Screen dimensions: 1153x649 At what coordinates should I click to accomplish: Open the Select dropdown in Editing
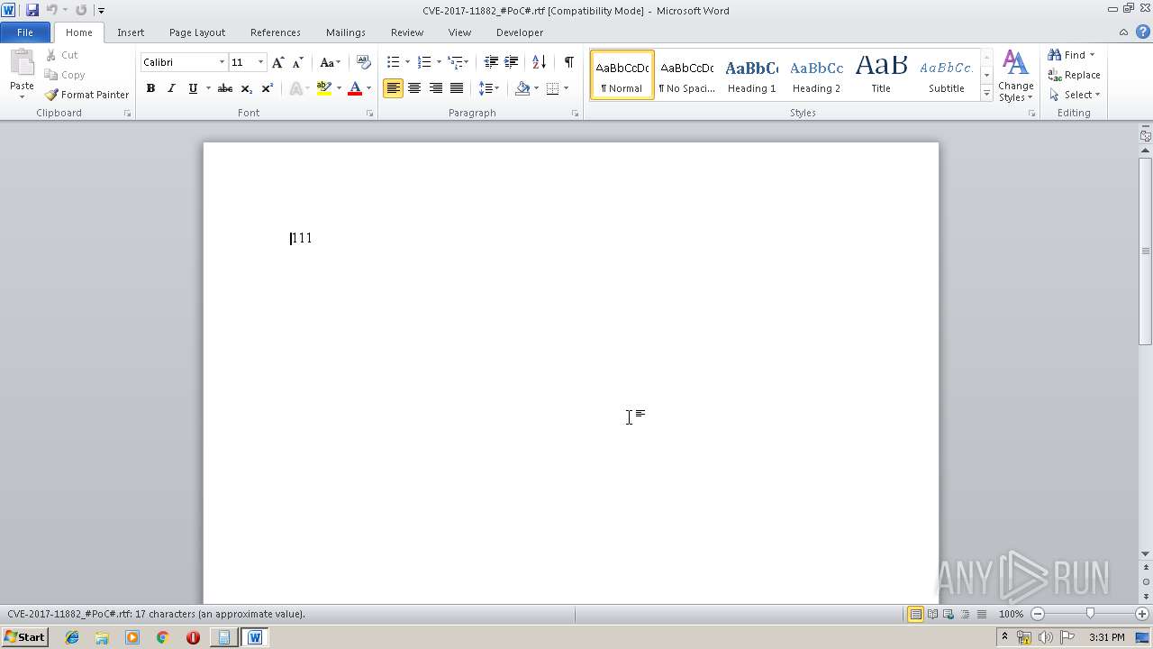click(x=1075, y=95)
